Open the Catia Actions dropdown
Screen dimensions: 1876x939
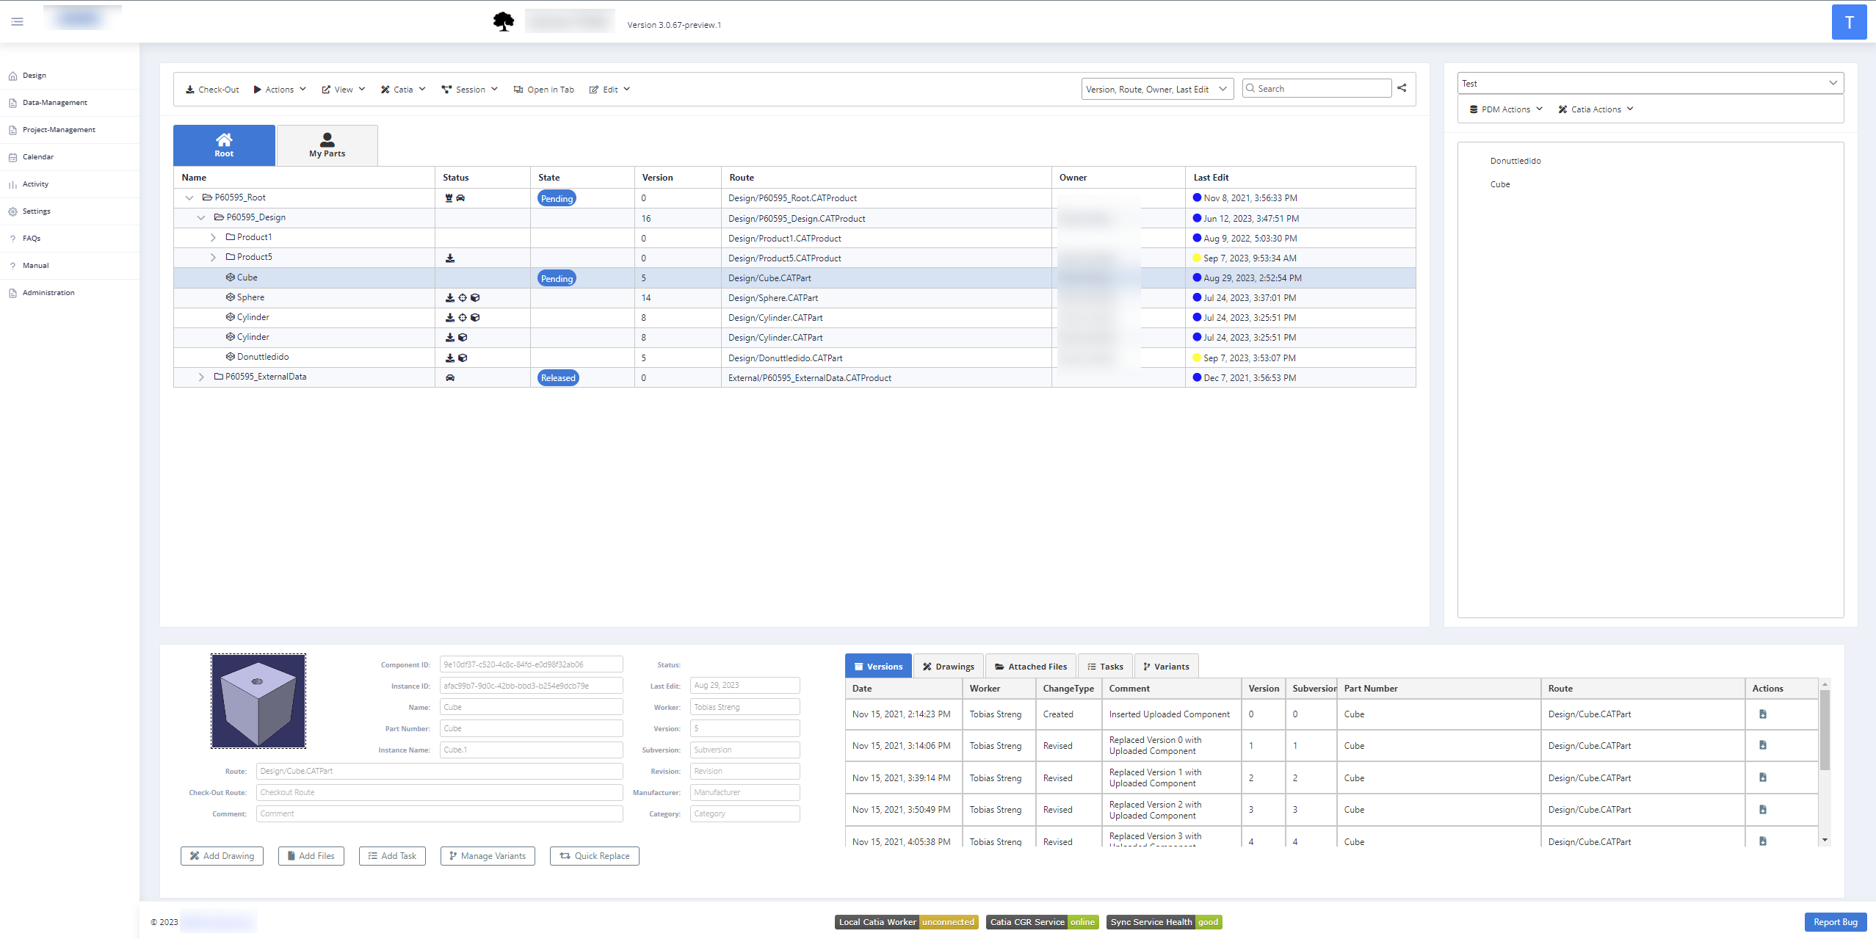click(1596, 109)
